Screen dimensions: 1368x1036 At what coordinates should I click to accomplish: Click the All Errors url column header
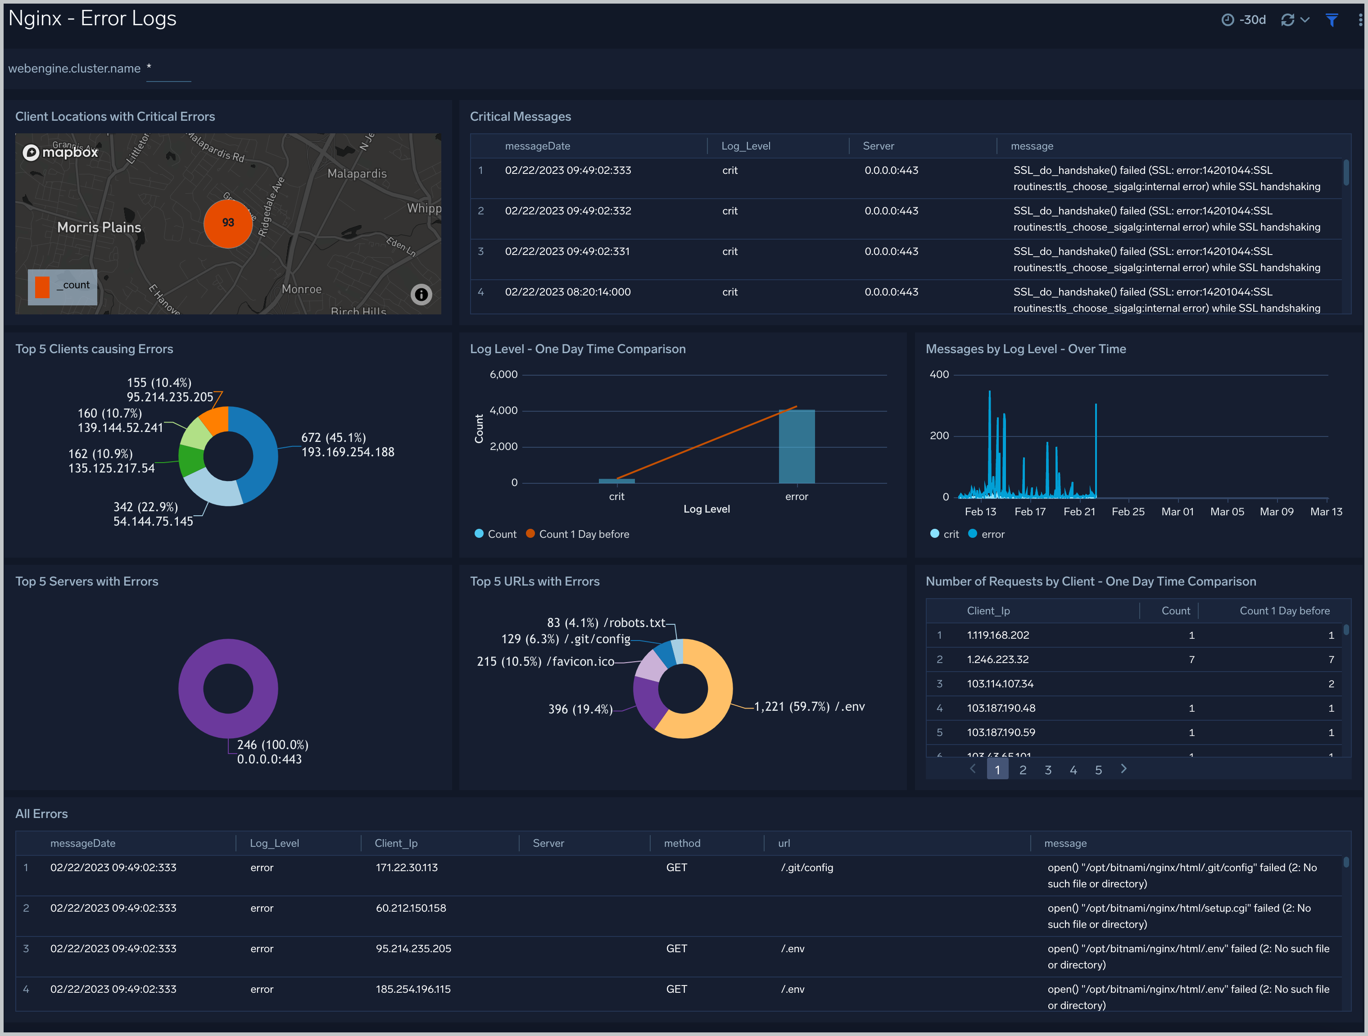pyautogui.click(x=784, y=843)
